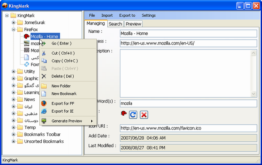262x165 pixels.
Task: Click the blue Foxmarks-style icon in tree
Action: coord(27,64)
